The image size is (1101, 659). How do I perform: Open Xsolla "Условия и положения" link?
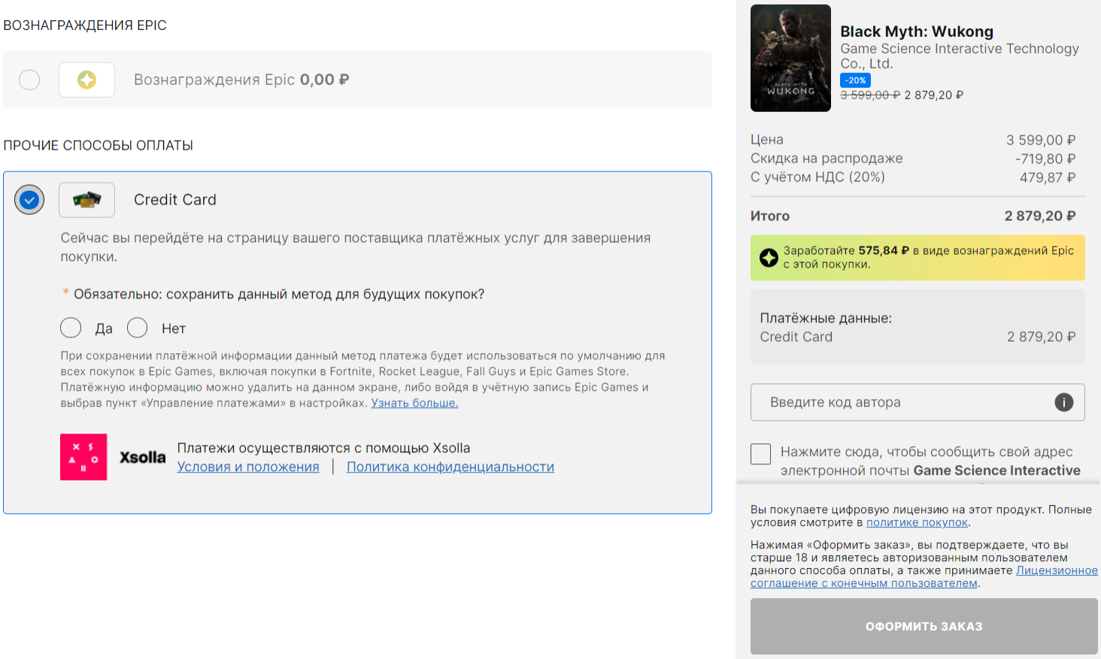pyautogui.click(x=248, y=467)
